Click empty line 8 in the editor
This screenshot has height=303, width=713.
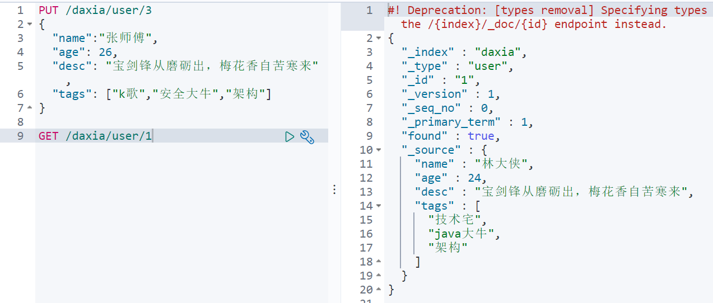[x=181, y=122]
